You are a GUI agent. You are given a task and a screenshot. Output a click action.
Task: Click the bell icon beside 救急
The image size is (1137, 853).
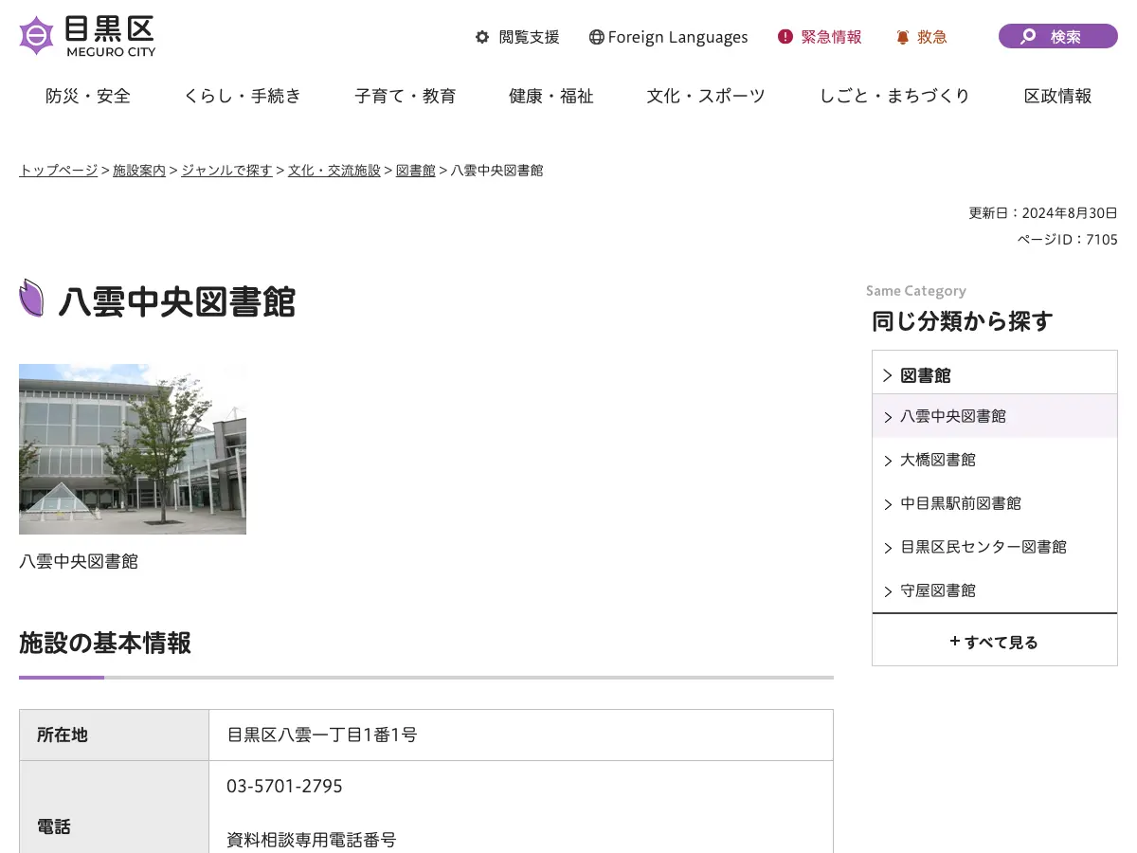pyautogui.click(x=903, y=37)
